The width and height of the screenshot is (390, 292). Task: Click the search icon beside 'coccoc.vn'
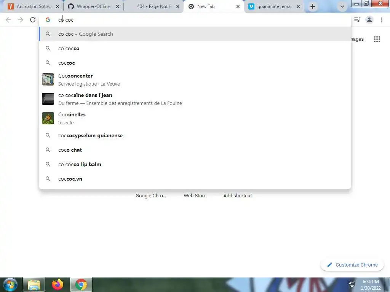(48, 179)
